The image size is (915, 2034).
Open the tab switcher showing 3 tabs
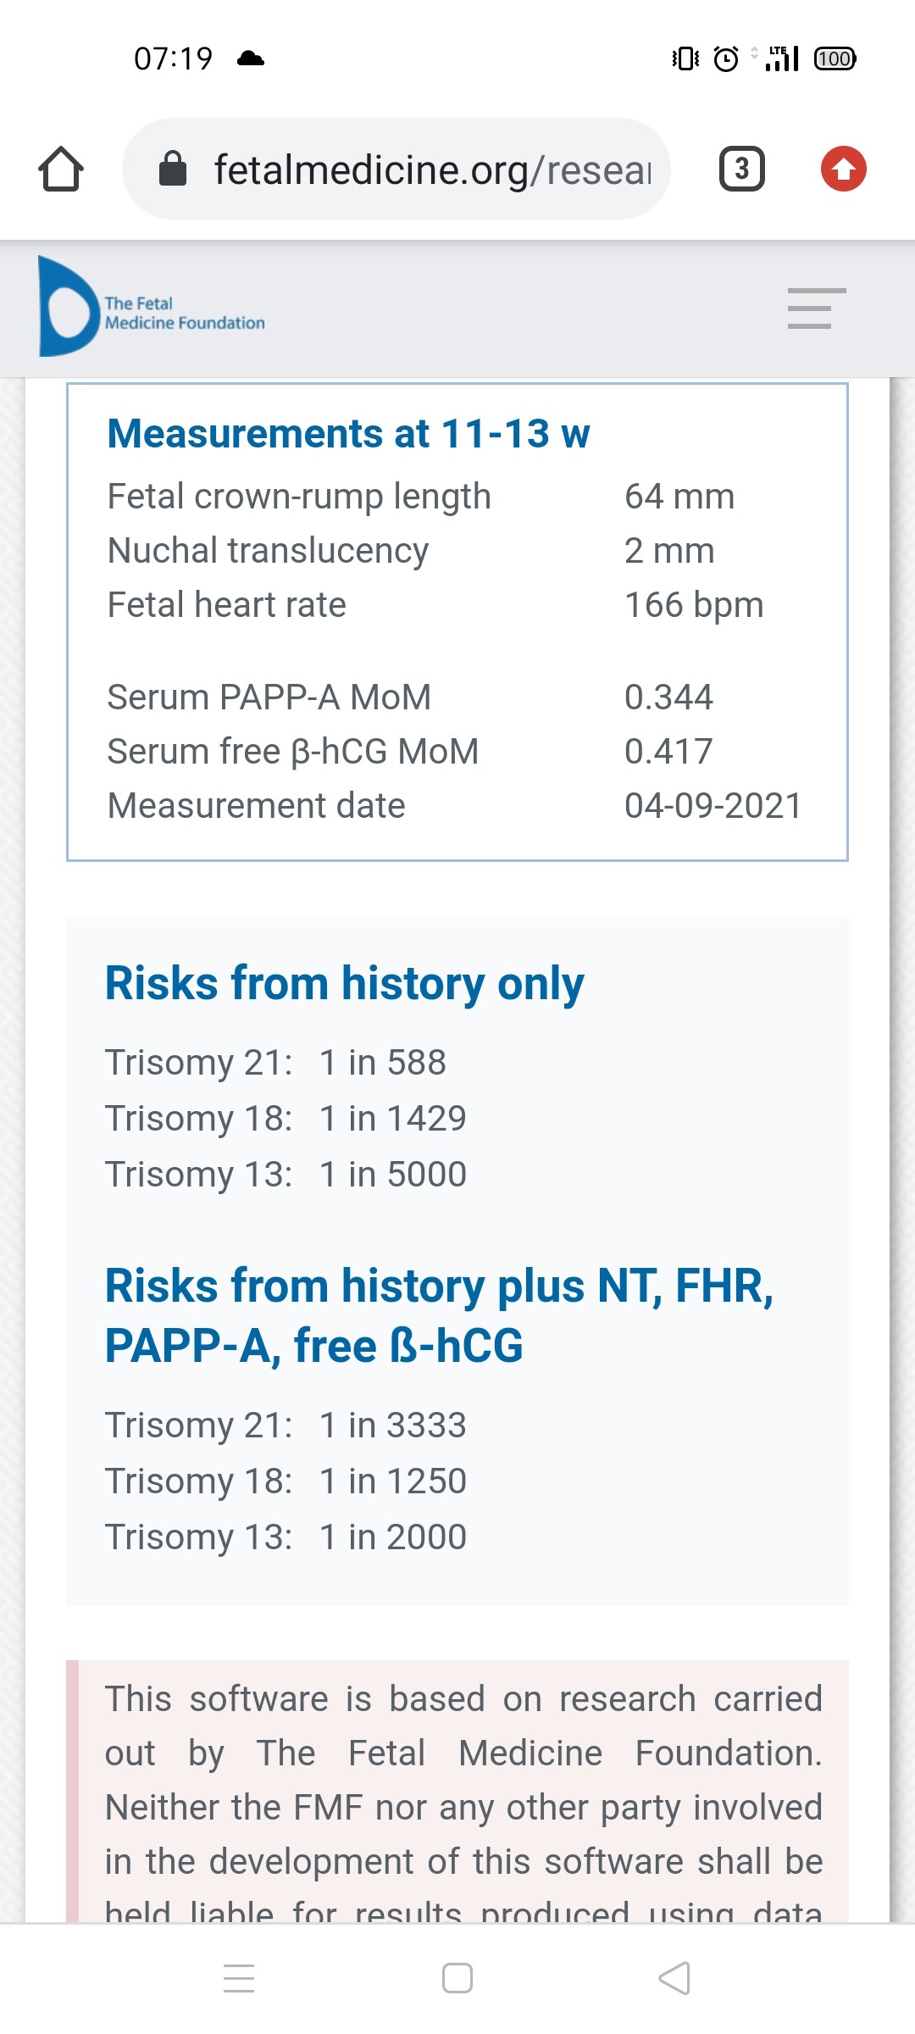[x=741, y=169]
